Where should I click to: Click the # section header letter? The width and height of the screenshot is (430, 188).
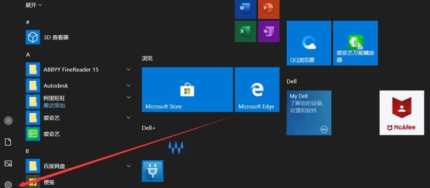(x=27, y=22)
